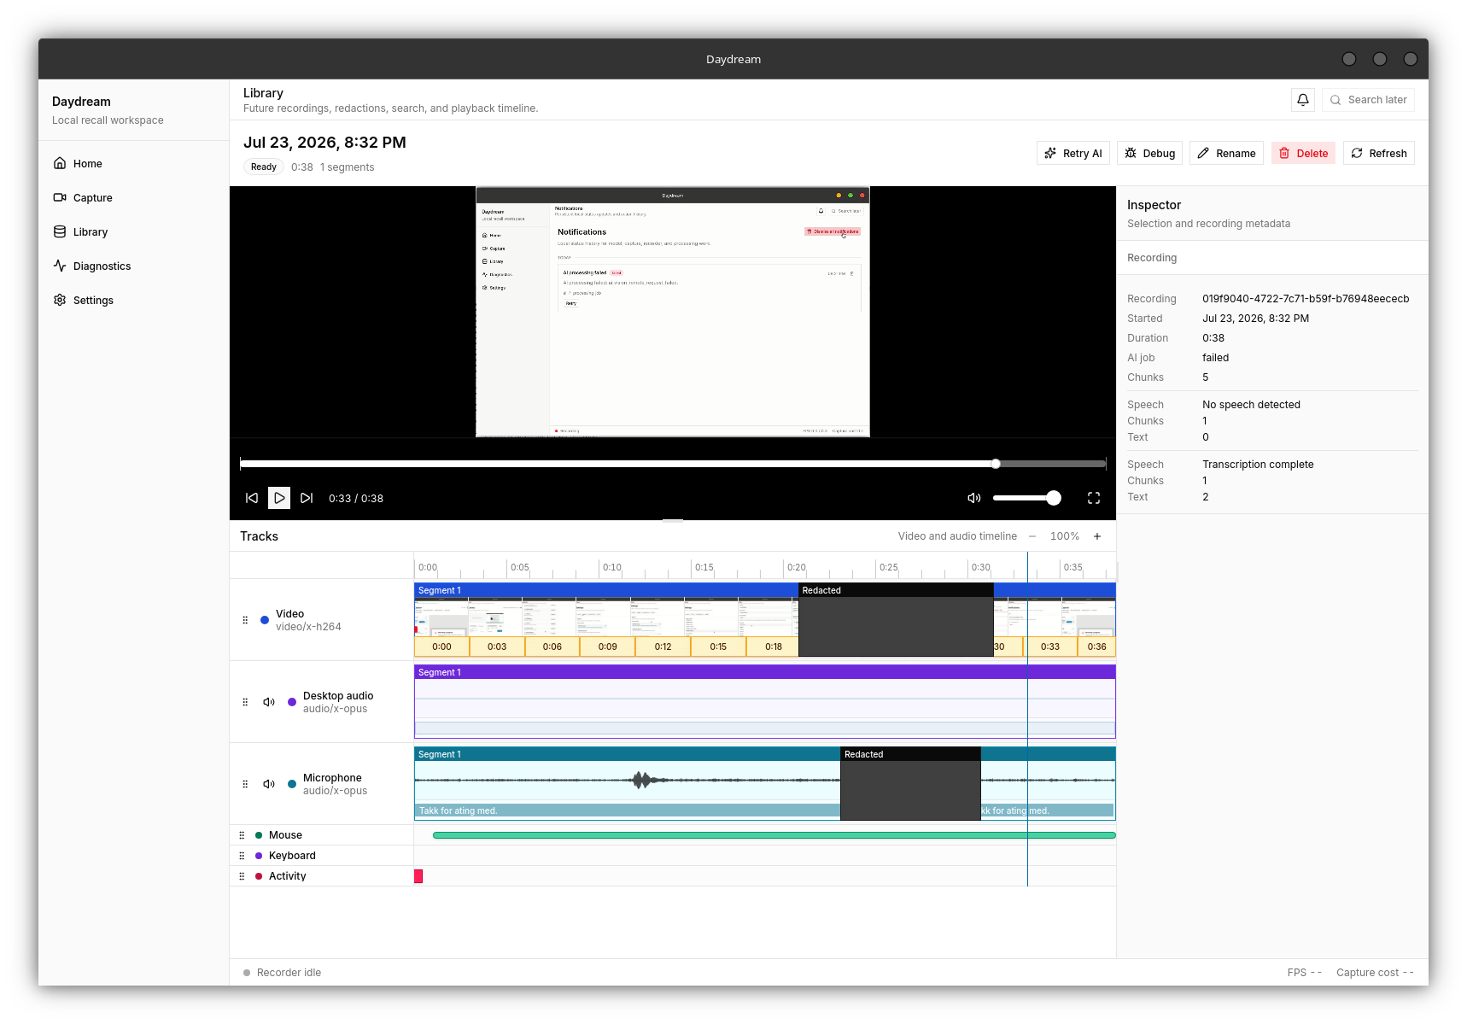The image size is (1467, 1024).
Task: Click the Ready status badge
Action: pyautogui.click(x=263, y=167)
